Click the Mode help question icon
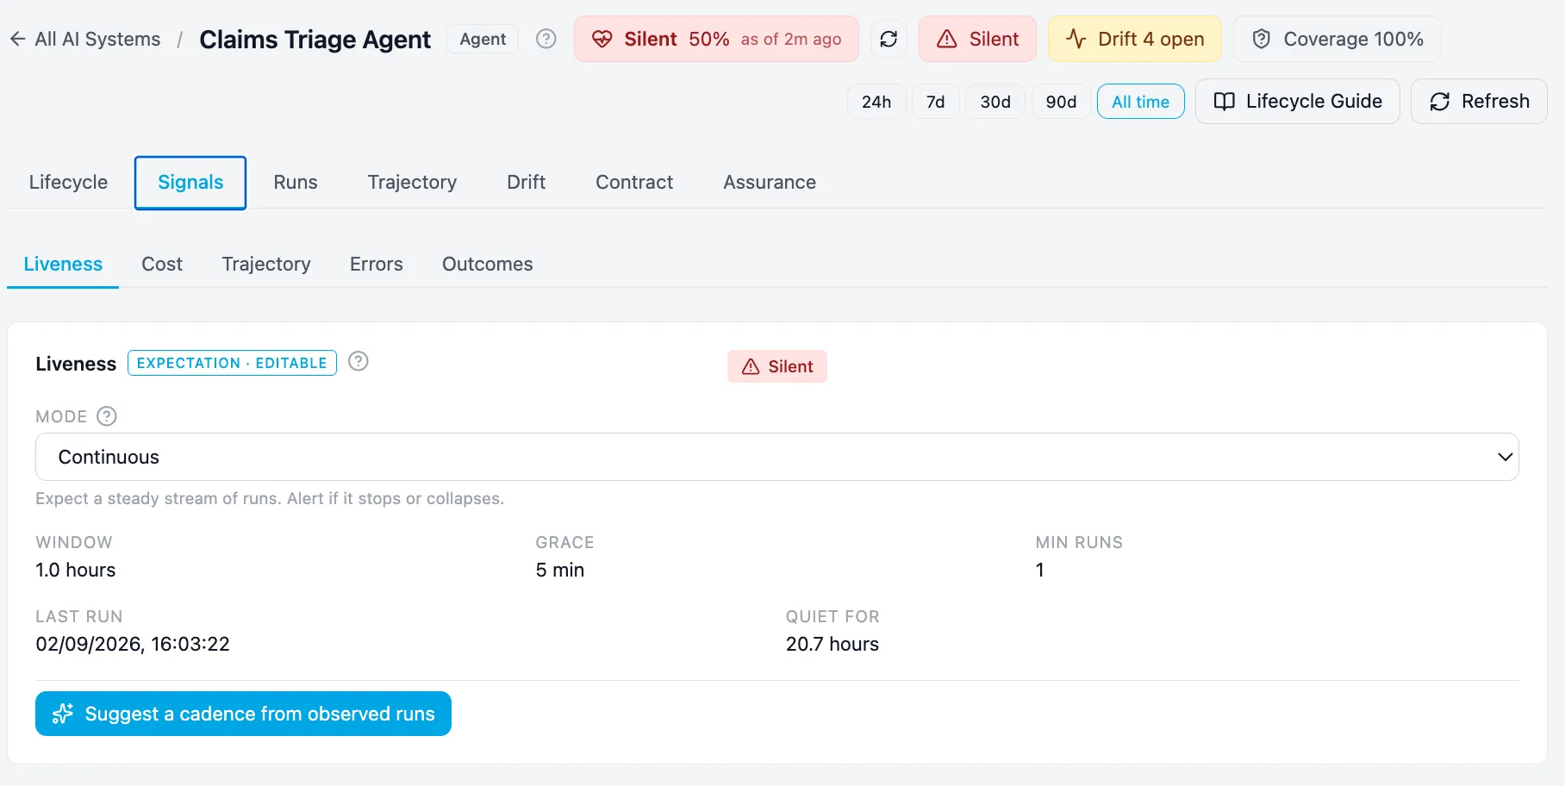The width and height of the screenshot is (1565, 786). [x=107, y=416]
